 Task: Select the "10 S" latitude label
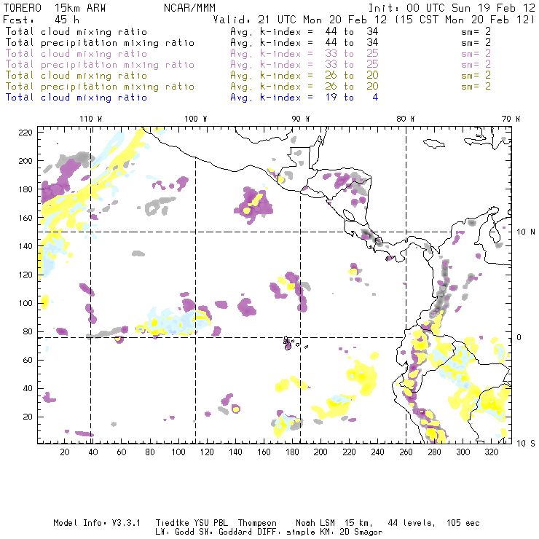(x=526, y=444)
